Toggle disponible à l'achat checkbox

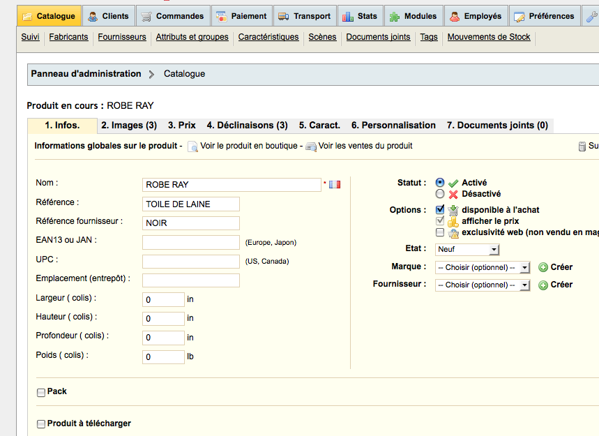[x=440, y=209]
